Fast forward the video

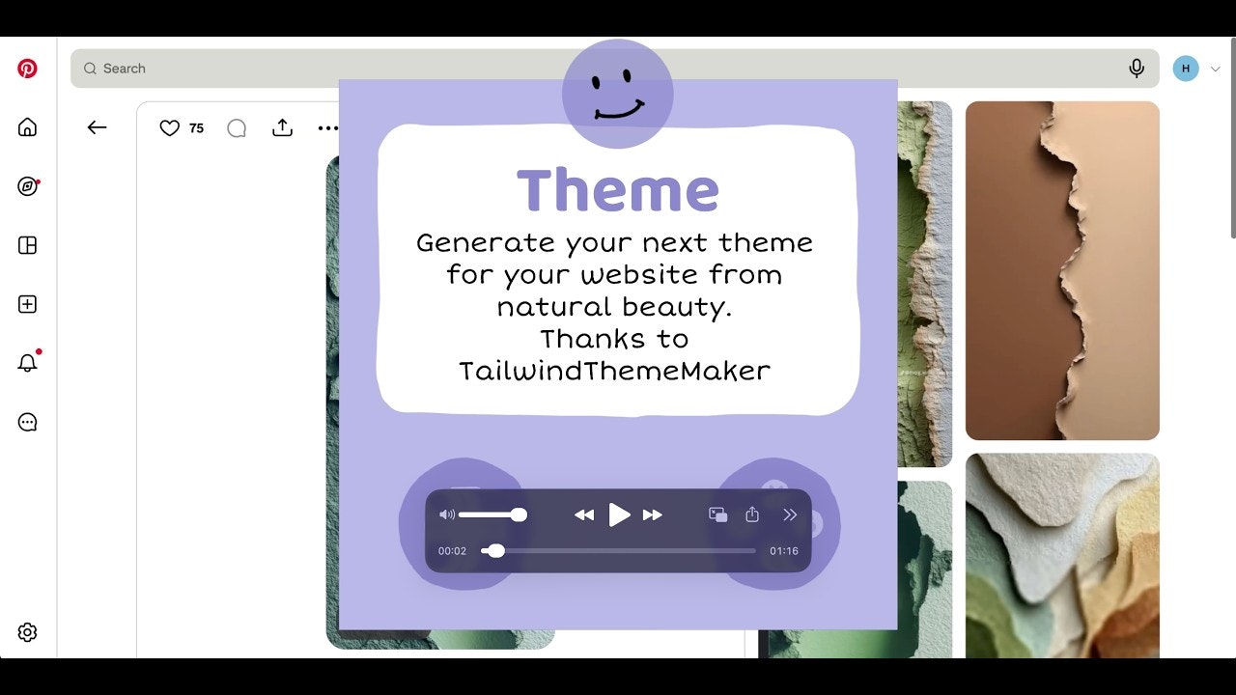[x=653, y=514]
